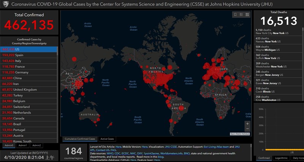This screenshot has height=162, width=304.
Task: Show the map legend list icon
Action: pos(241,15)
